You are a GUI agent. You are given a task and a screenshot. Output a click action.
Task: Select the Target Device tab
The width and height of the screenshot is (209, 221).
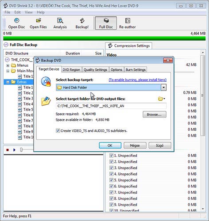click(49, 69)
